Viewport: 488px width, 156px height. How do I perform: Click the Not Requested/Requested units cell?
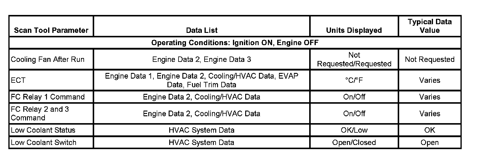click(354, 59)
